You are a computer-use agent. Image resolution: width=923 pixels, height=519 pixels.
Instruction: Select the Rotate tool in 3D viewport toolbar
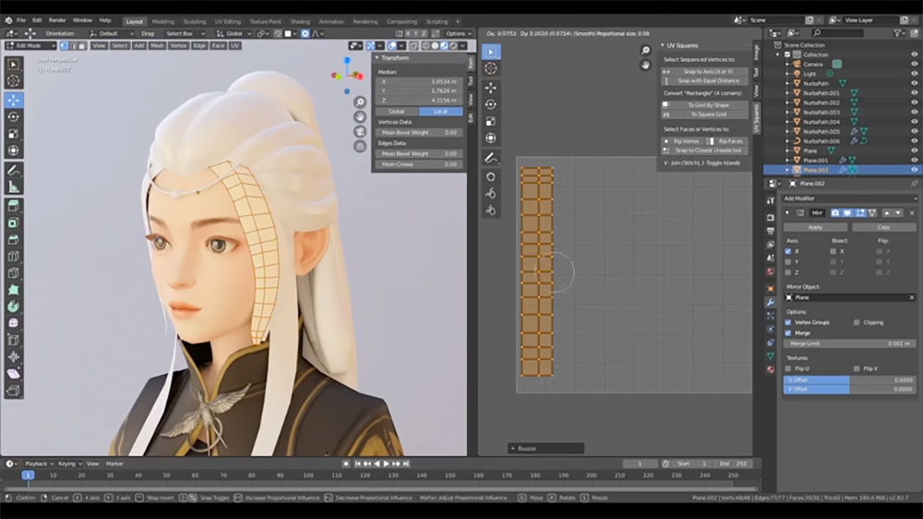coord(14,116)
